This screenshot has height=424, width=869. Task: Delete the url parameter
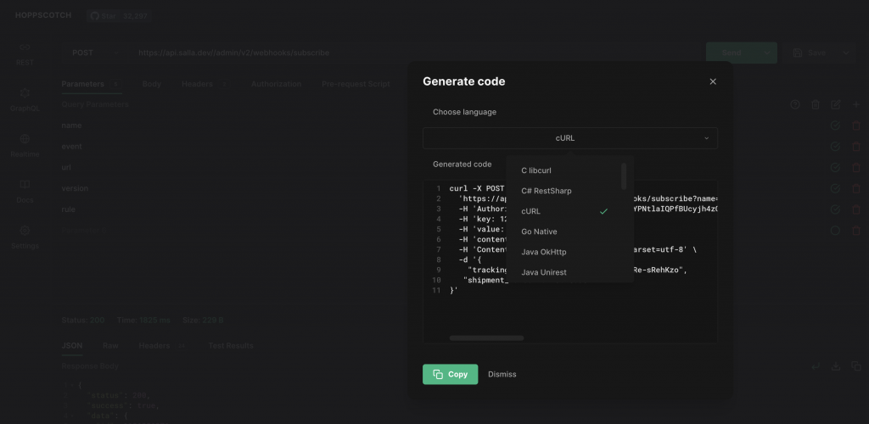856,168
